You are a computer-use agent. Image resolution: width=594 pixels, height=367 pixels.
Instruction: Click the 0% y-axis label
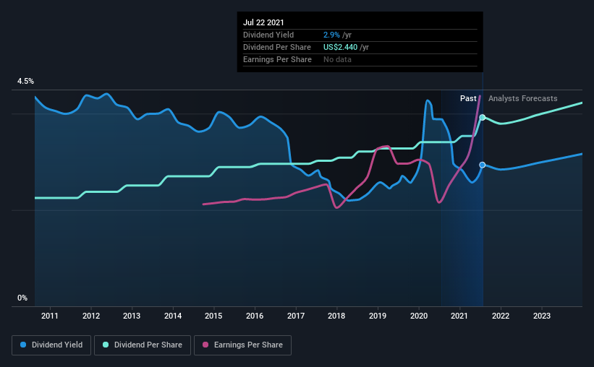tap(22, 298)
